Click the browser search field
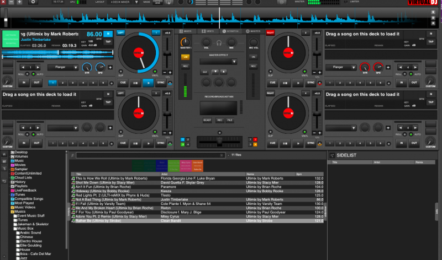 coord(150,155)
